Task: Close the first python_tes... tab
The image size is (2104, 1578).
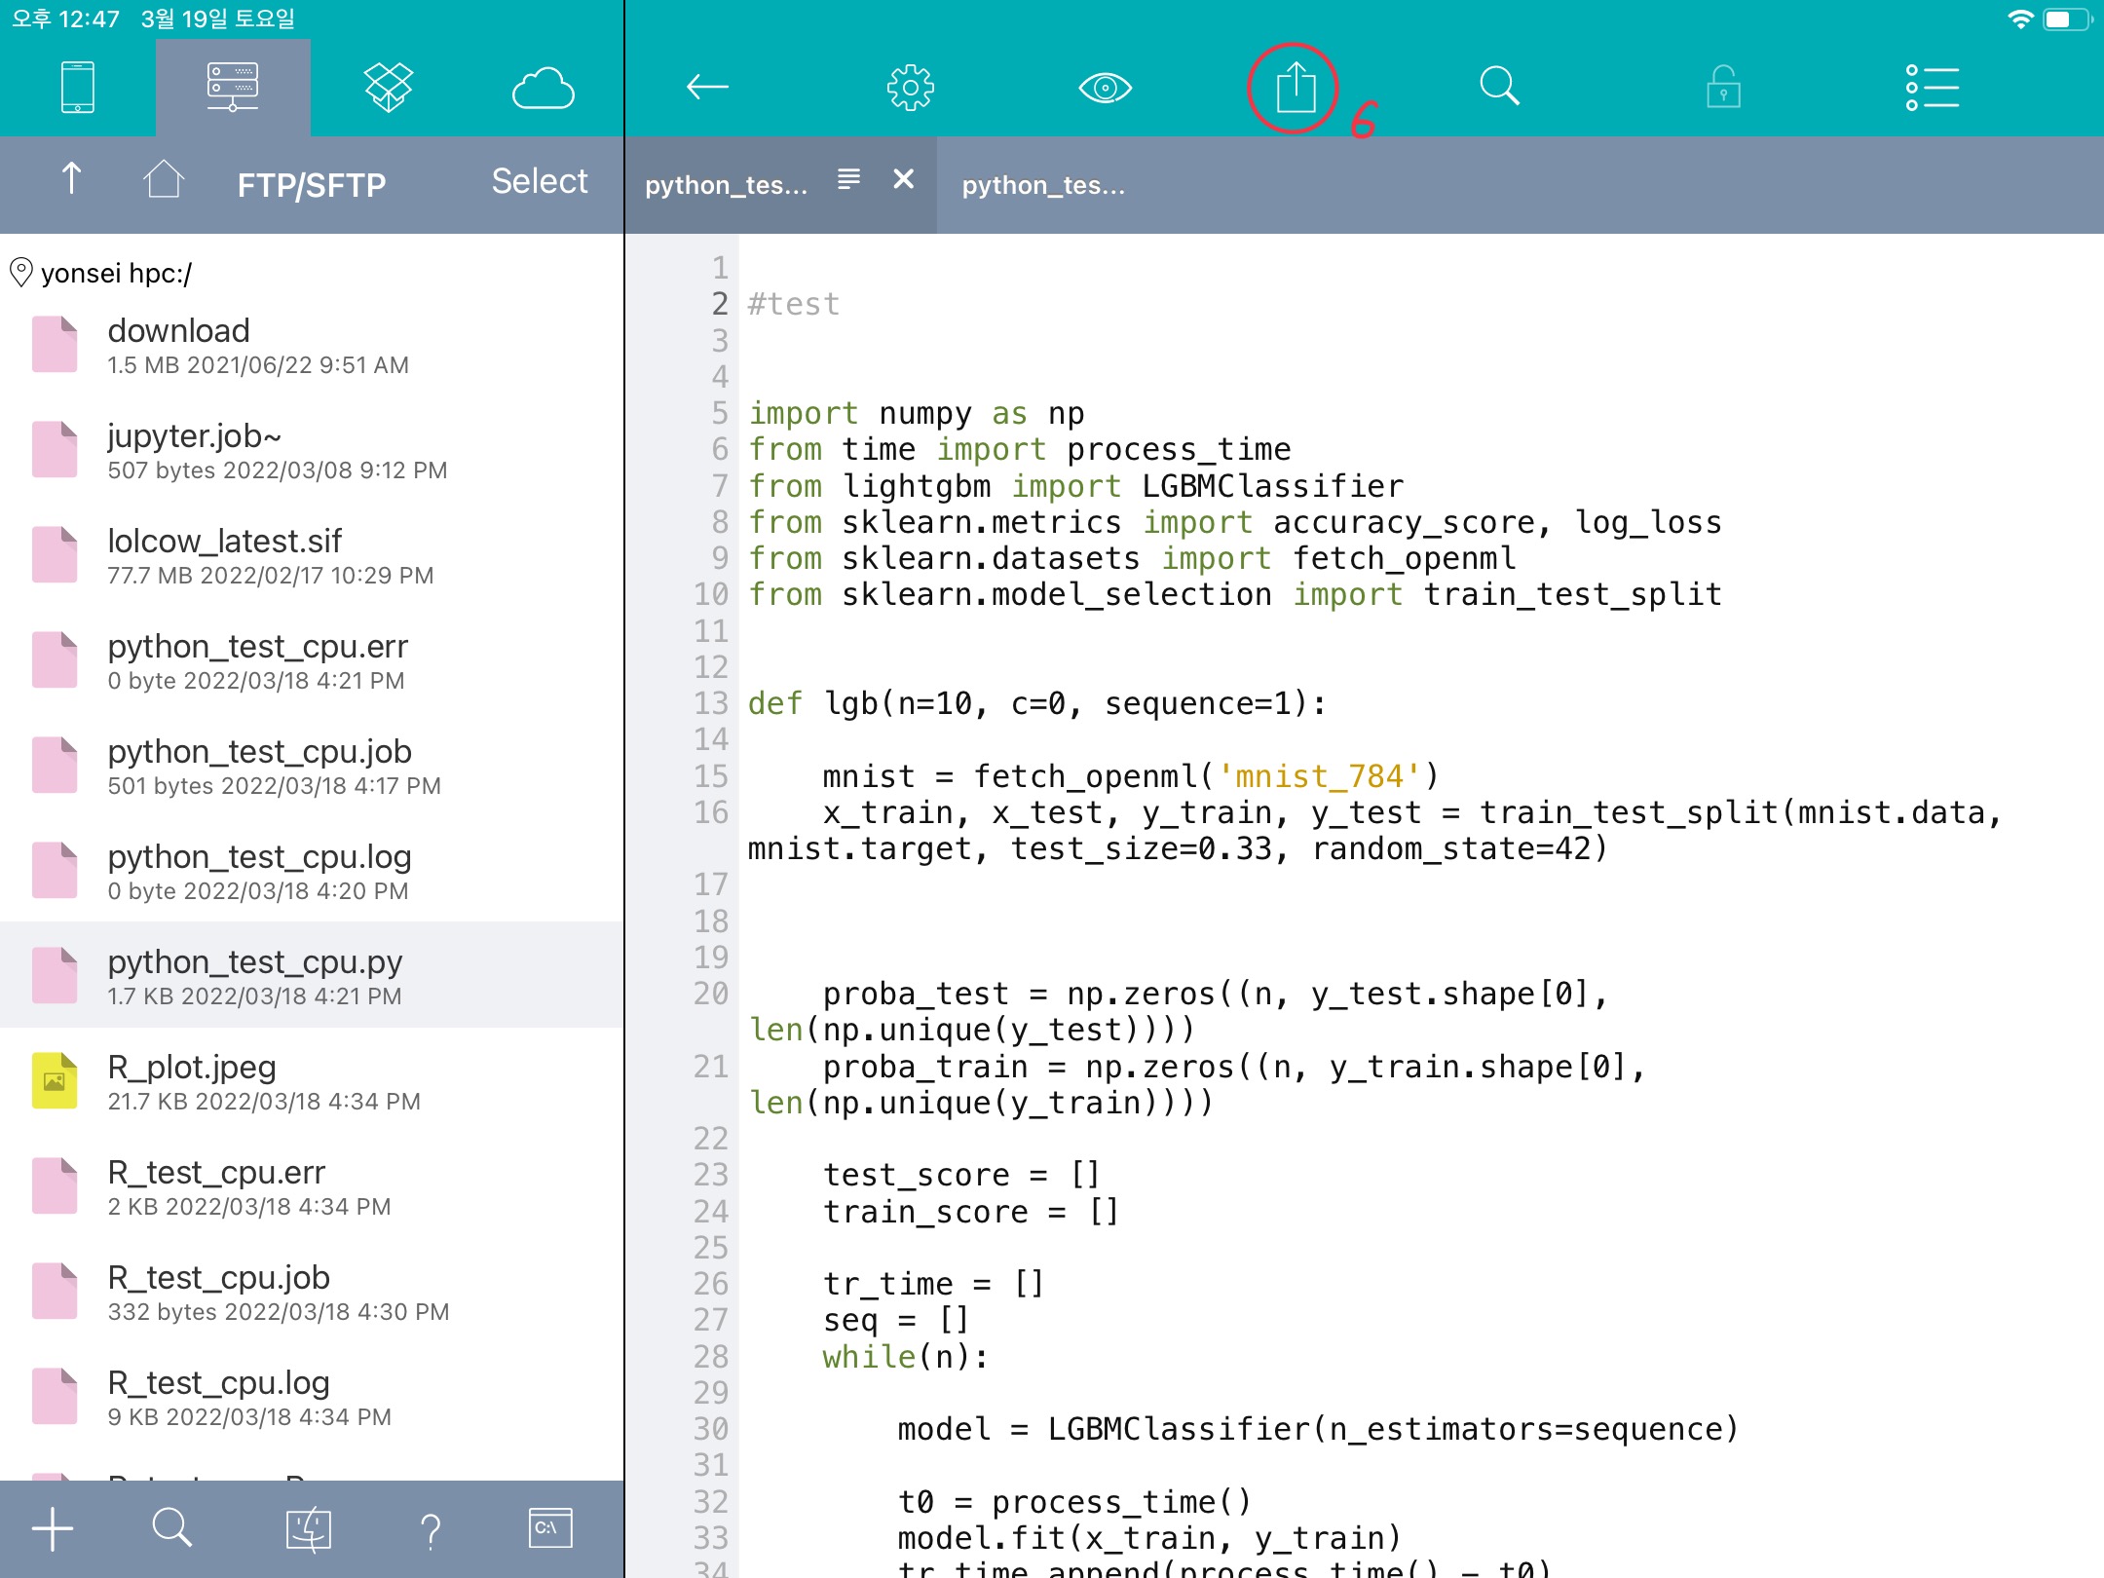Action: pyautogui.click(x=903, y=179)
